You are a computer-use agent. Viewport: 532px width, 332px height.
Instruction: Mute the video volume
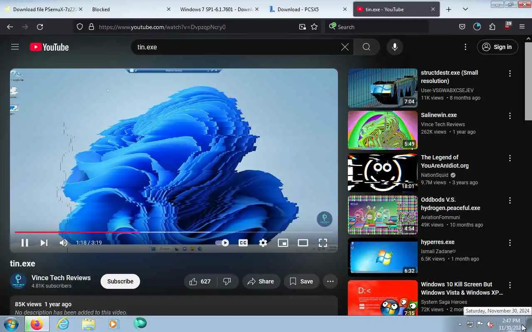(64, 243)
